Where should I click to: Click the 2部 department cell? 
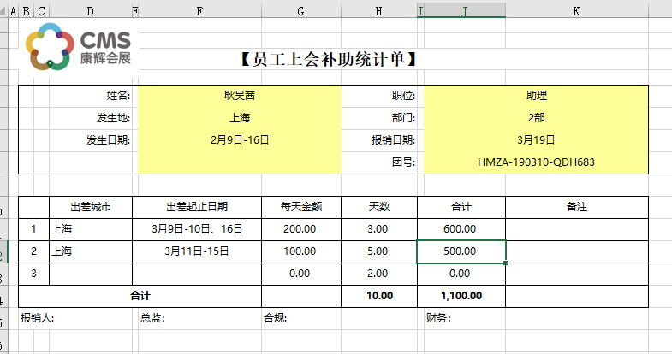(536, 117)
